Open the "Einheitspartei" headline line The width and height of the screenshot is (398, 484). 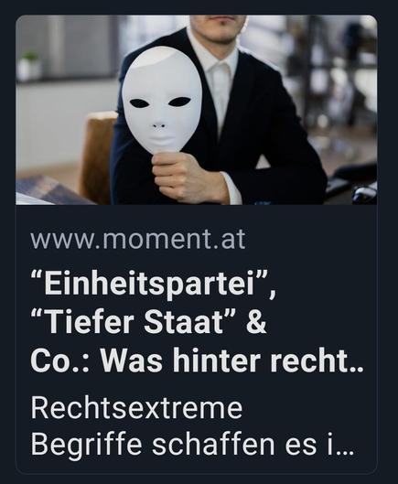(x=153, y=285)
